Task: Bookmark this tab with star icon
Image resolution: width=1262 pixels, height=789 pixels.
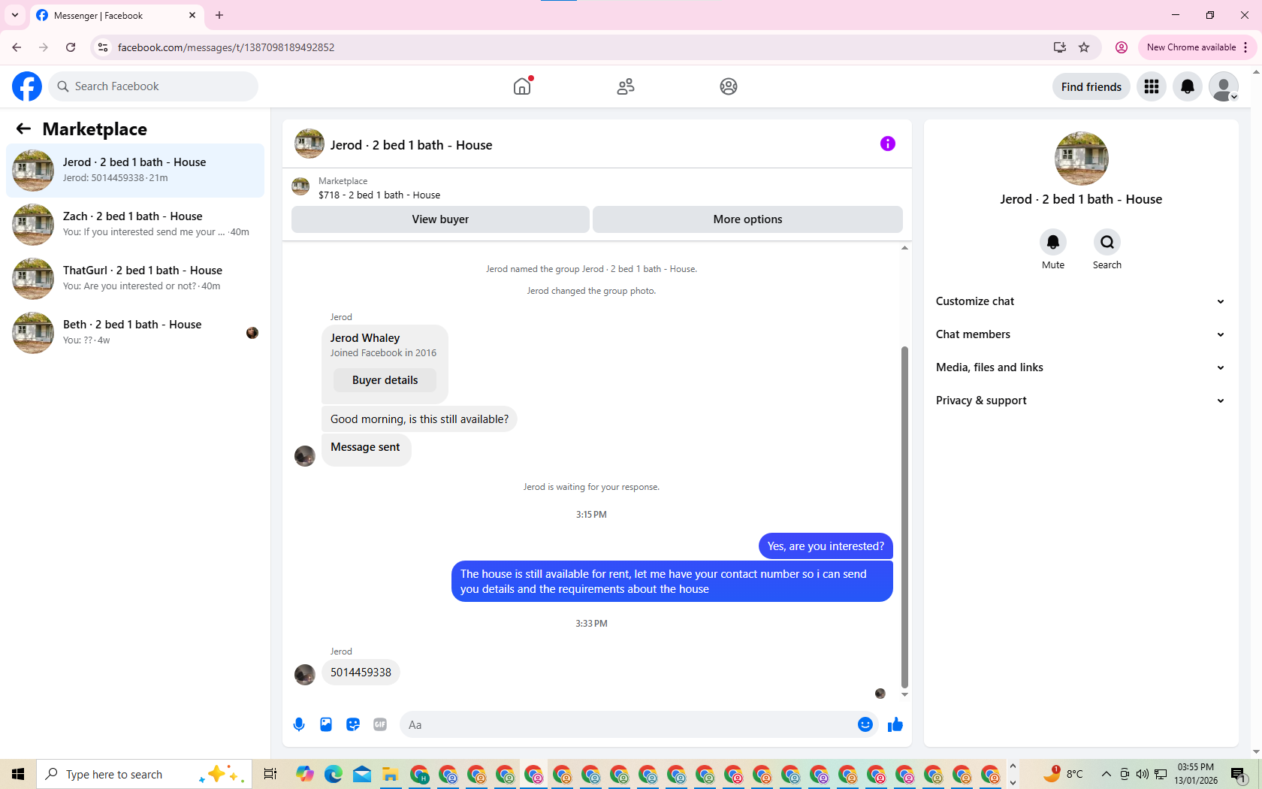Action: coord(1084,47)
